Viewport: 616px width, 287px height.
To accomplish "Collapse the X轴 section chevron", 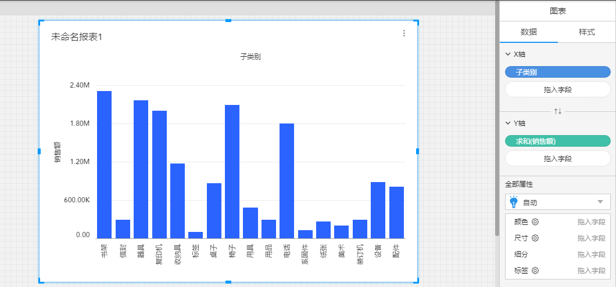I will (x=508, y=55).
